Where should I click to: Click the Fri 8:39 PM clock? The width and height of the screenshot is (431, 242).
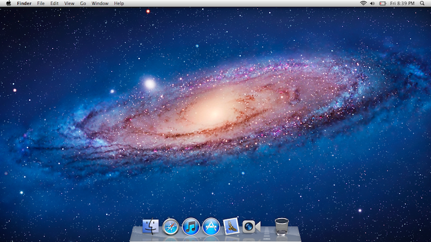pos(402,3)
